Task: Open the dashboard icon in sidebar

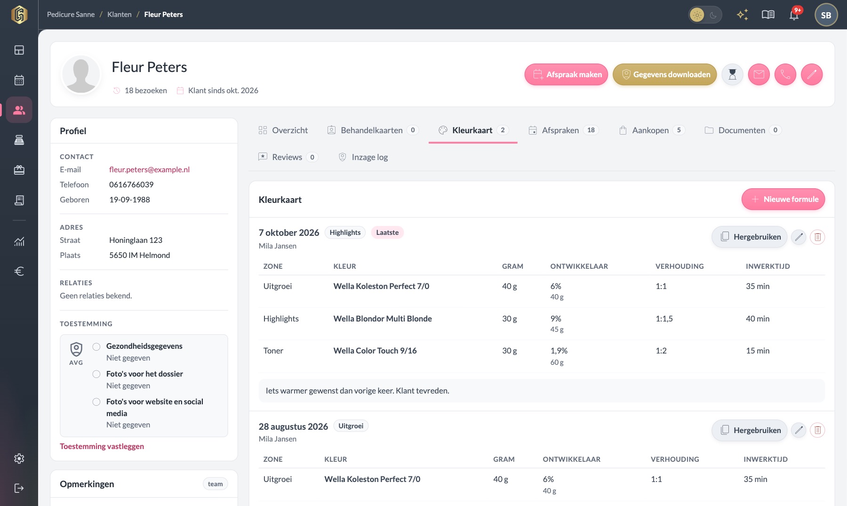Action: click(x=19, y=50)
